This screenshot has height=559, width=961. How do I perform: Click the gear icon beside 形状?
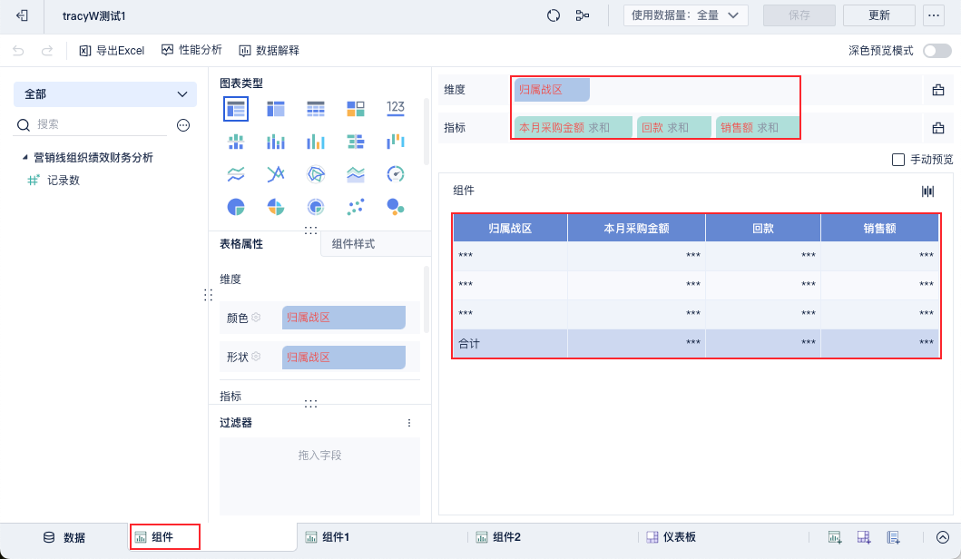pos(256,357)
